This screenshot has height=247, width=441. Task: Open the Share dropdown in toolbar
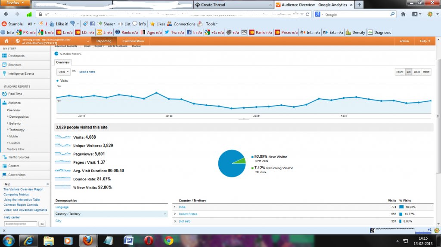tap(106, 24)
